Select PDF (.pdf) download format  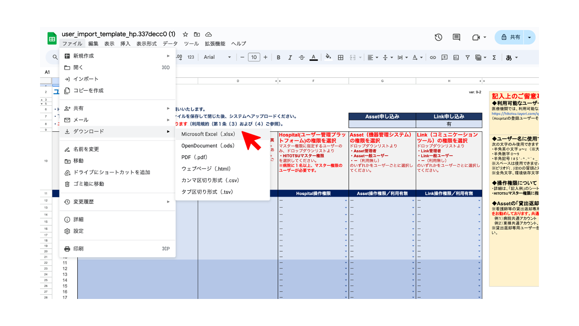194,157
